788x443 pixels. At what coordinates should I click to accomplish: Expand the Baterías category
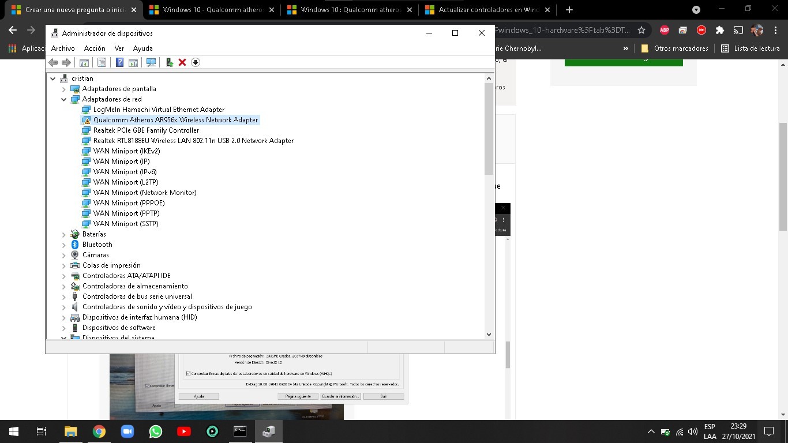[63, 234]
